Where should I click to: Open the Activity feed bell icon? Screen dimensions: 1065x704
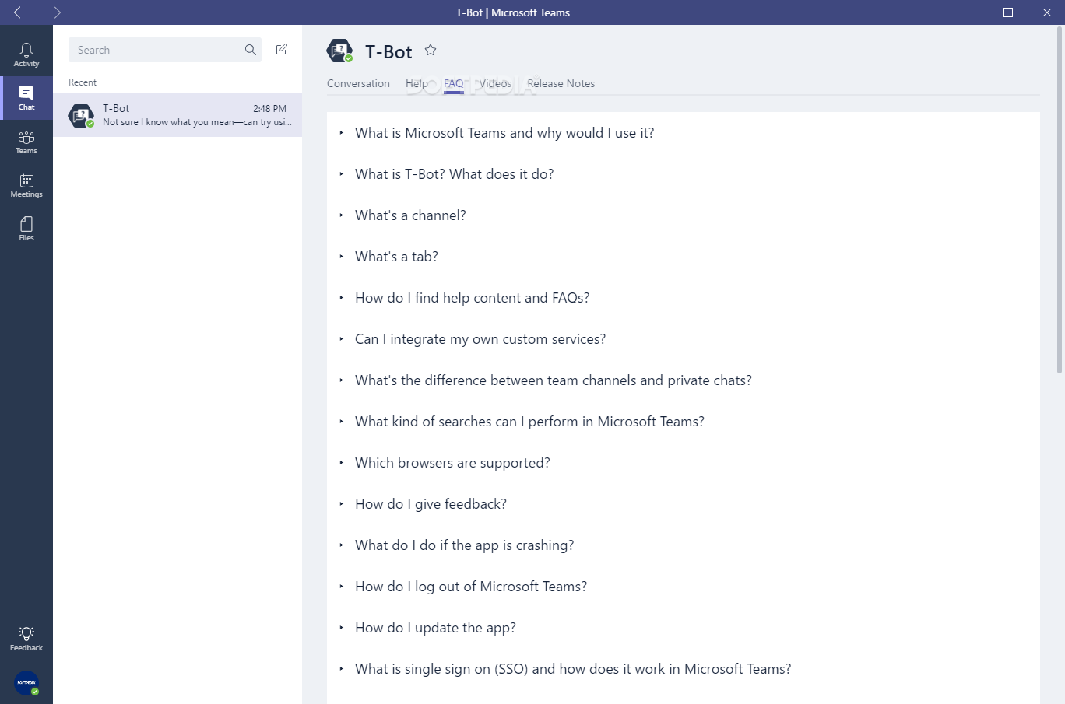[26, 51]
